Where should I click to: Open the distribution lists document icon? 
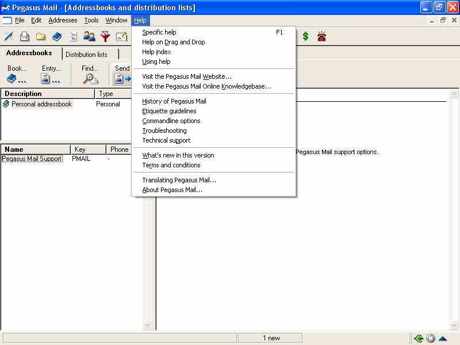coord(73,36)
